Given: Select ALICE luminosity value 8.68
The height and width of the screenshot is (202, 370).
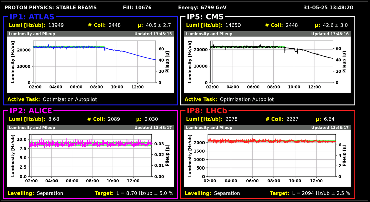Looking at the screenshot, I should [x=54, y=119].
